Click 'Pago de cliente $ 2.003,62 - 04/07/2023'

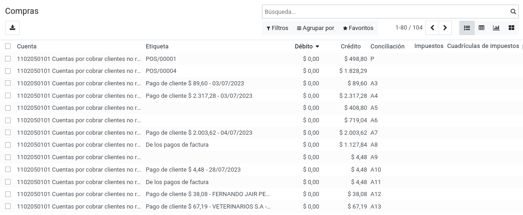[199, 132]
